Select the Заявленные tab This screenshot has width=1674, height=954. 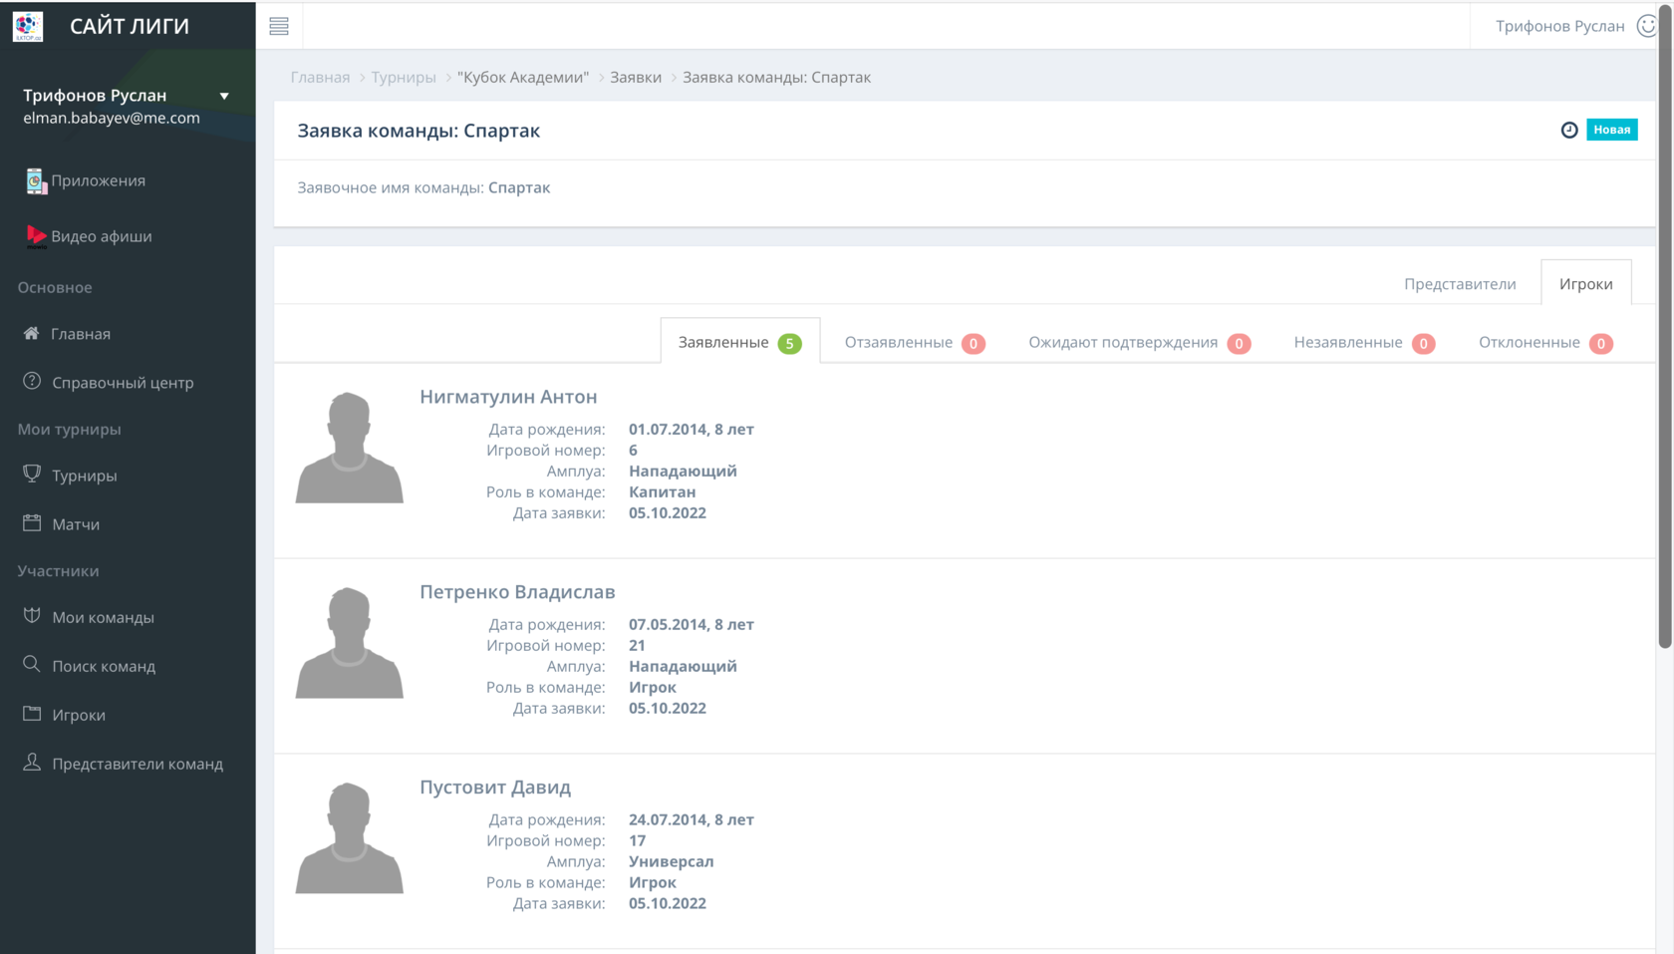pyautogui.click(x=739, y=342)
